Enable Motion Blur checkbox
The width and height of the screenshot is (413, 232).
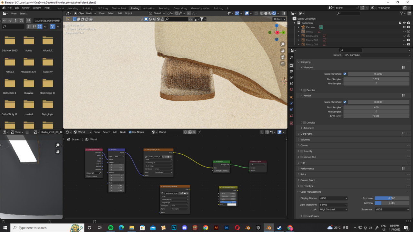tap(301, 157)
